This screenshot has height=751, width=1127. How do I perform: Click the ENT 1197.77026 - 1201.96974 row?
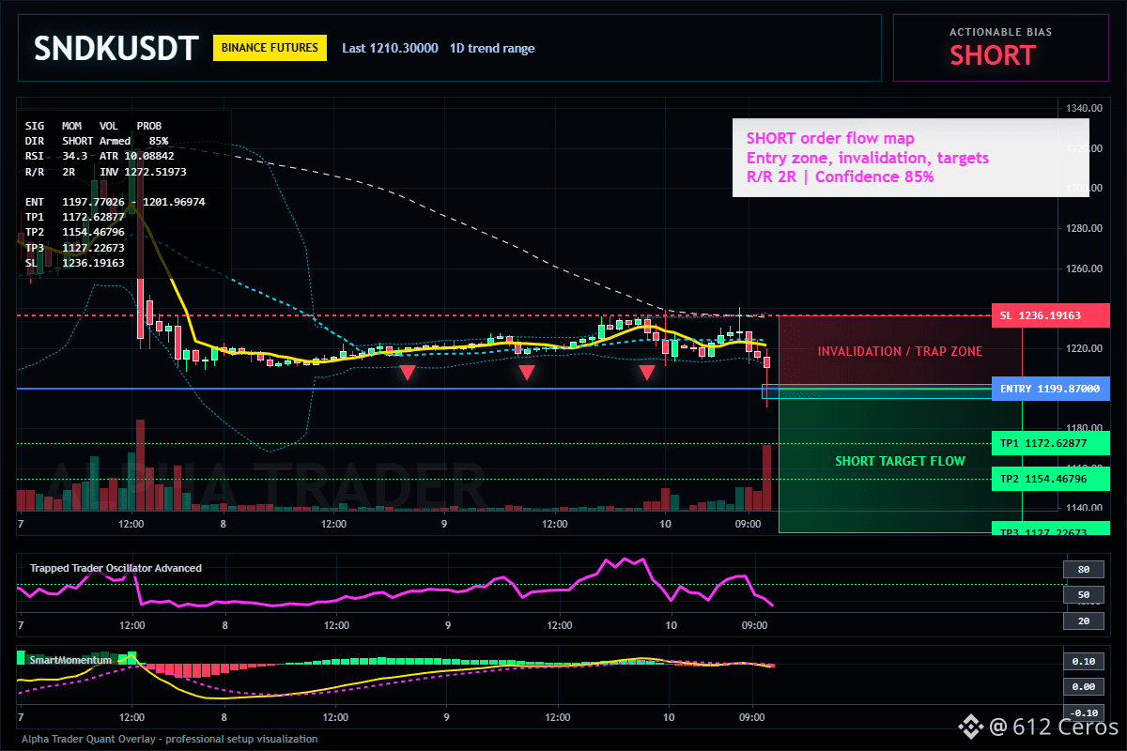(115, 202)
